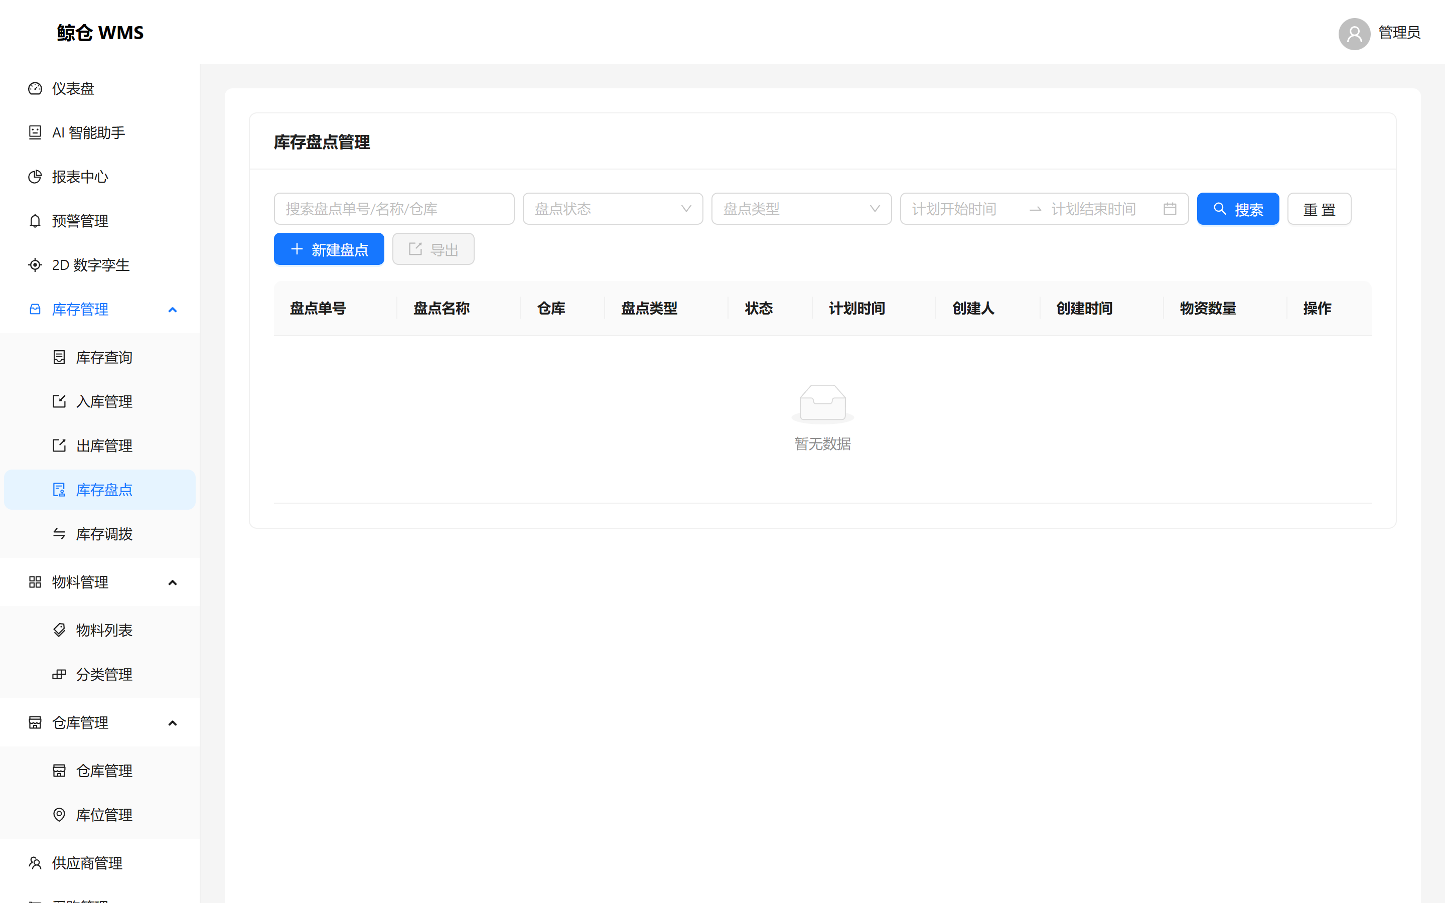
Task: Click the 导出 button
Action: point(434,249)
